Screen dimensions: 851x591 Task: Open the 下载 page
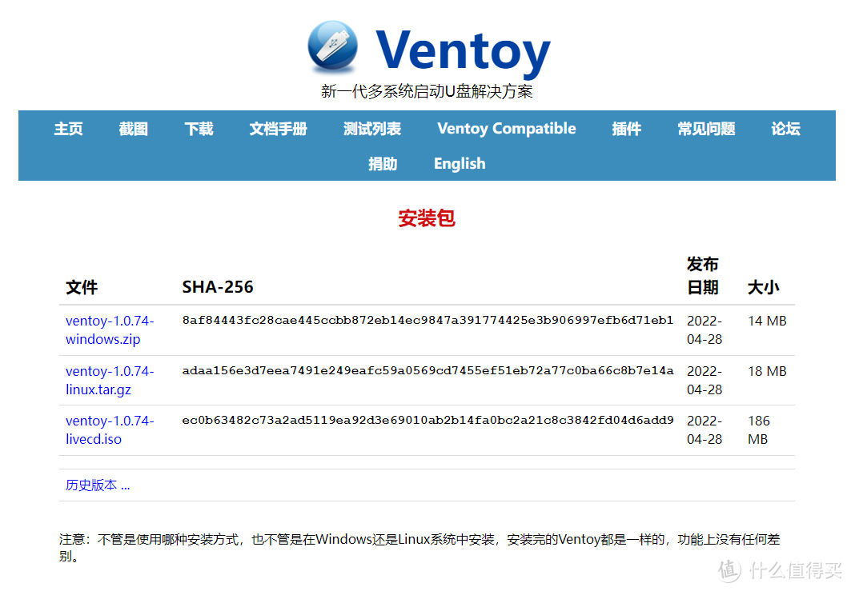199,129
